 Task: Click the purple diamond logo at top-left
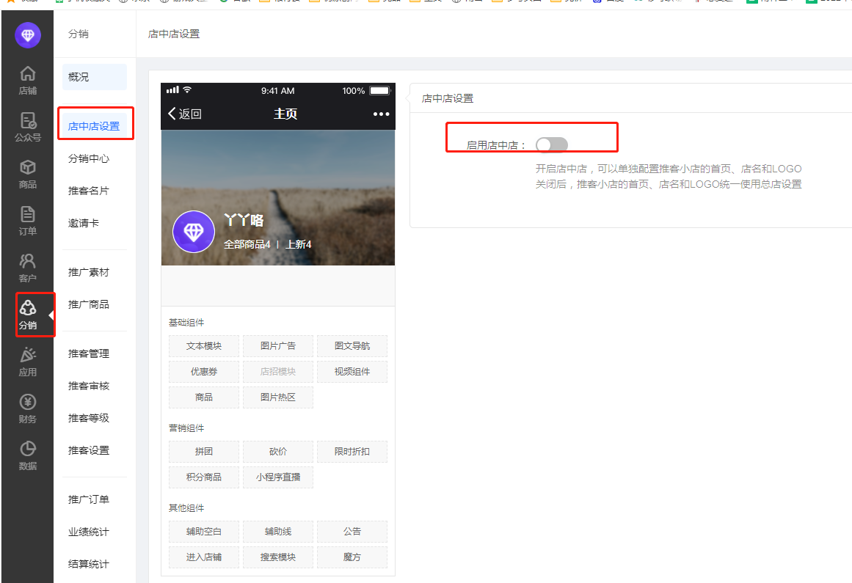[28, 35]
